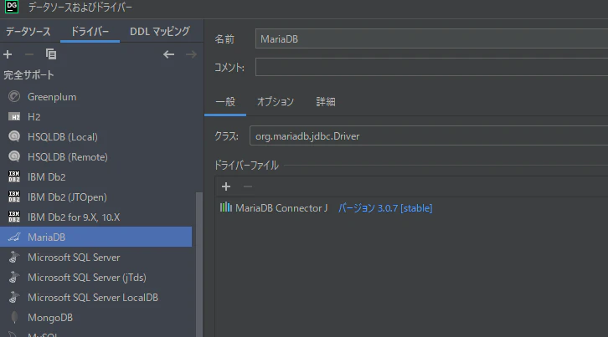Select Microsoft SQL Server driver
Image resolution: width=608 pixels, height=337 pixels.
coord(95,257)
